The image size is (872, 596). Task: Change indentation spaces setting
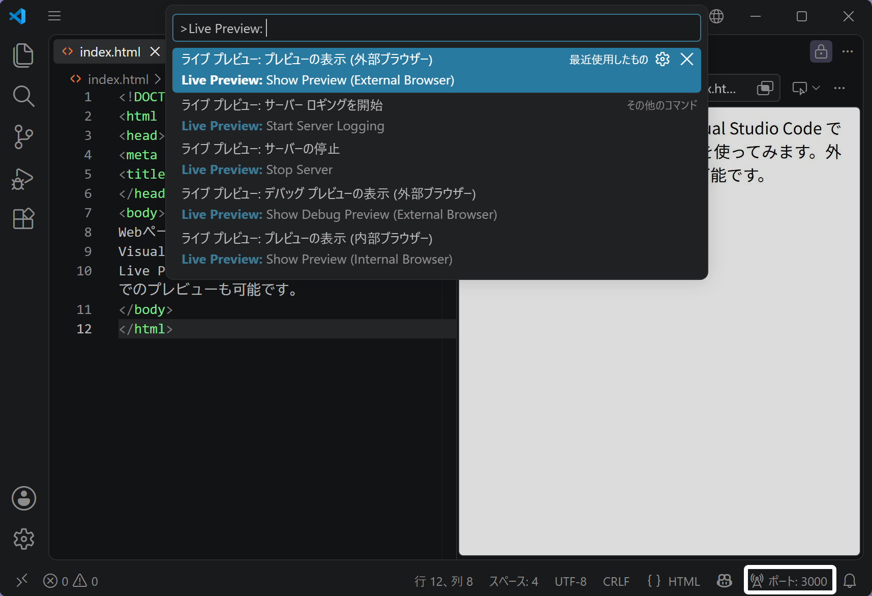click(514, 581)
